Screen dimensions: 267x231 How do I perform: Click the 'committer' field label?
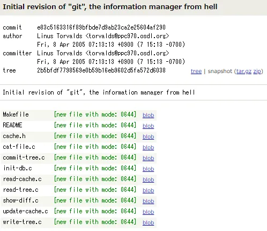(17, 53)
